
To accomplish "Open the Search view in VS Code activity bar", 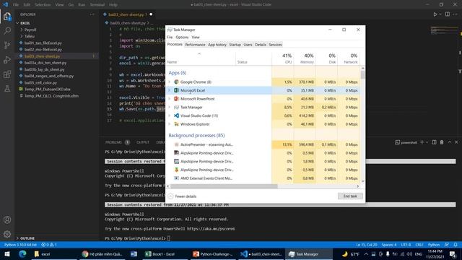I will pyautogui.click(x=7, y=30).
